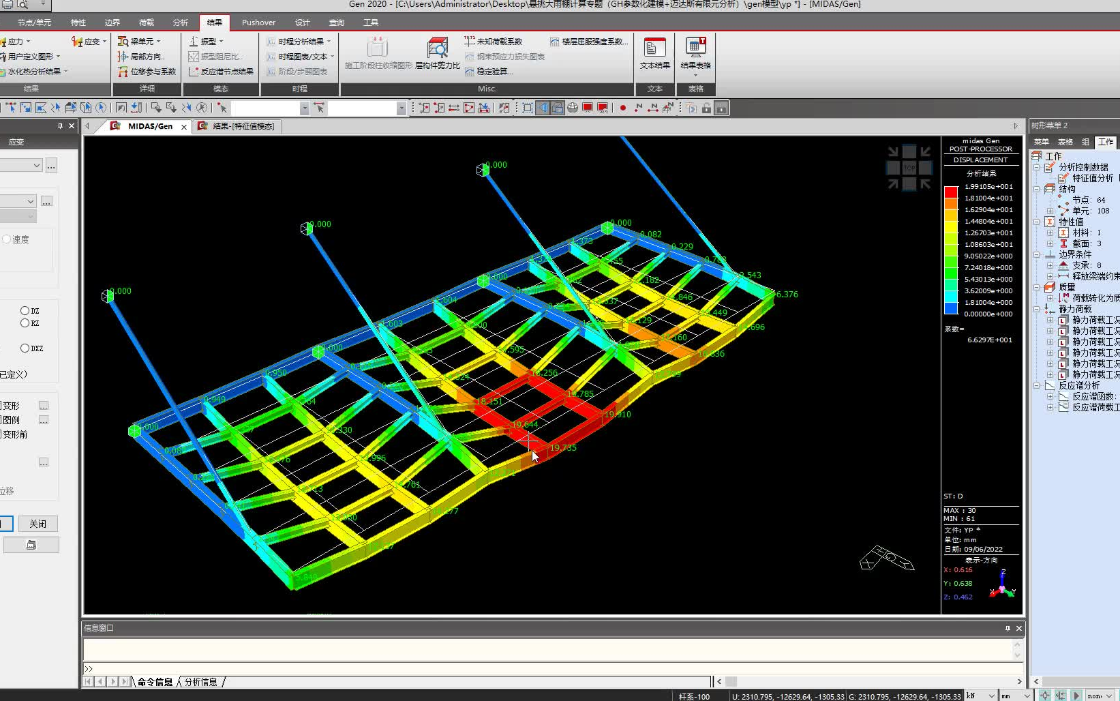Switch to the 表格 tab in tree menu
The width and height of the screenshot is (1120, 701).
tap(1065, 142)
